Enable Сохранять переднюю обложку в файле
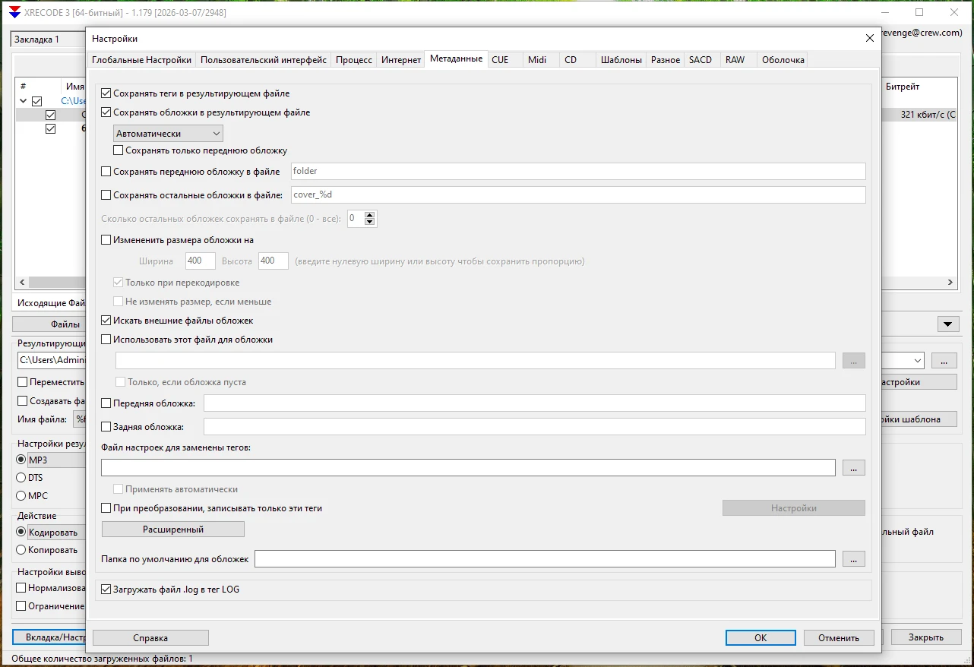The width and height of the screenshot is (974, 667). click(106, 172)
